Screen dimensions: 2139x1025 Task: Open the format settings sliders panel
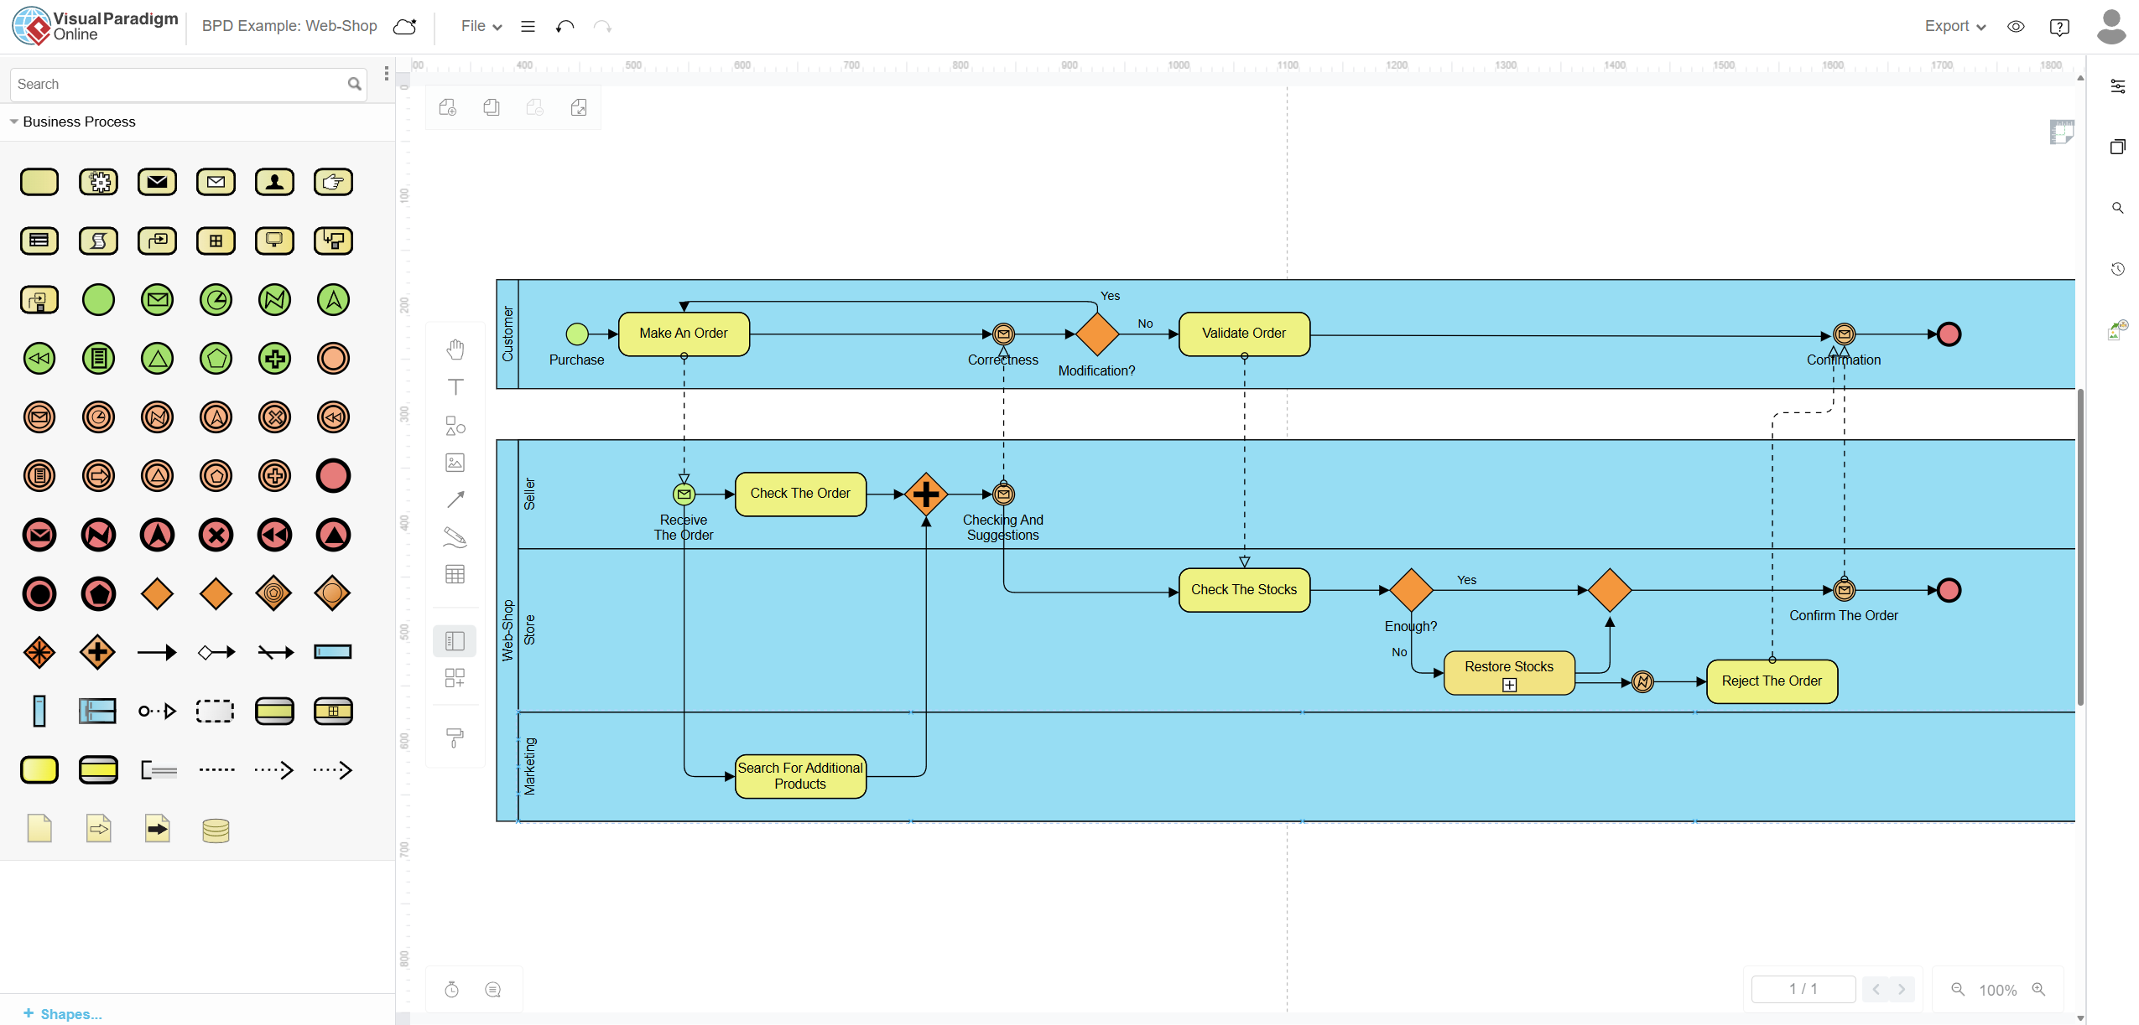point(2118,86)
